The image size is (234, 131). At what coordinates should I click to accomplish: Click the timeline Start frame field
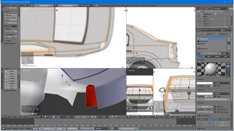[x=46, y=128]
